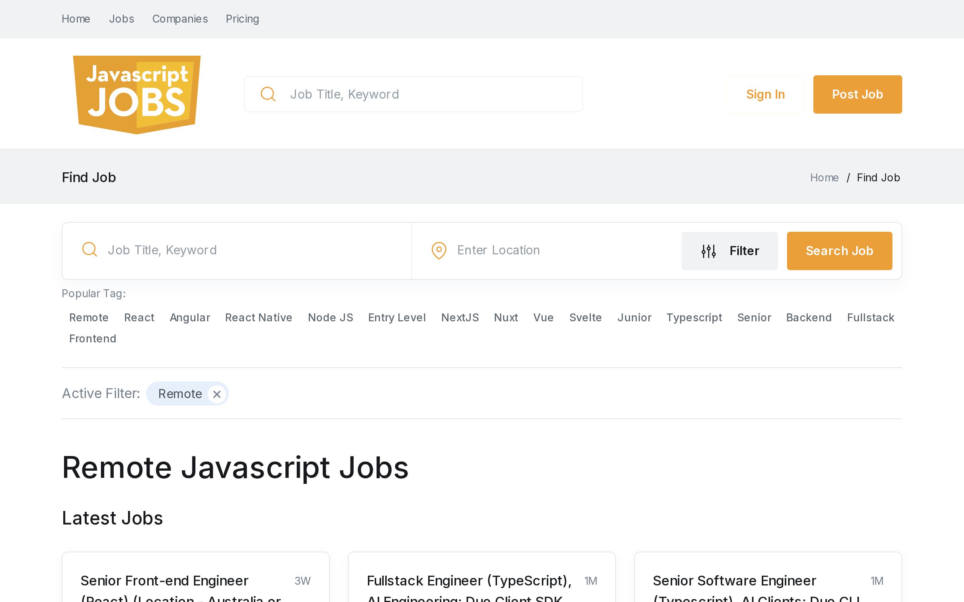Select the React popular tag
The height and width of the screenshot is (602, 964).
(139, 317)
